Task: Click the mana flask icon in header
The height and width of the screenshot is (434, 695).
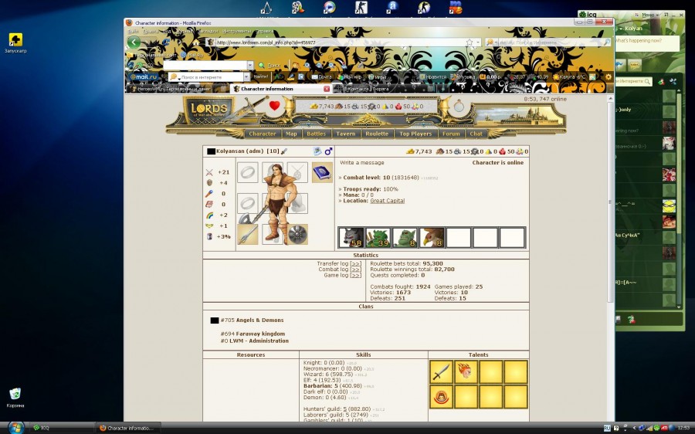Action: pos(459,106)
